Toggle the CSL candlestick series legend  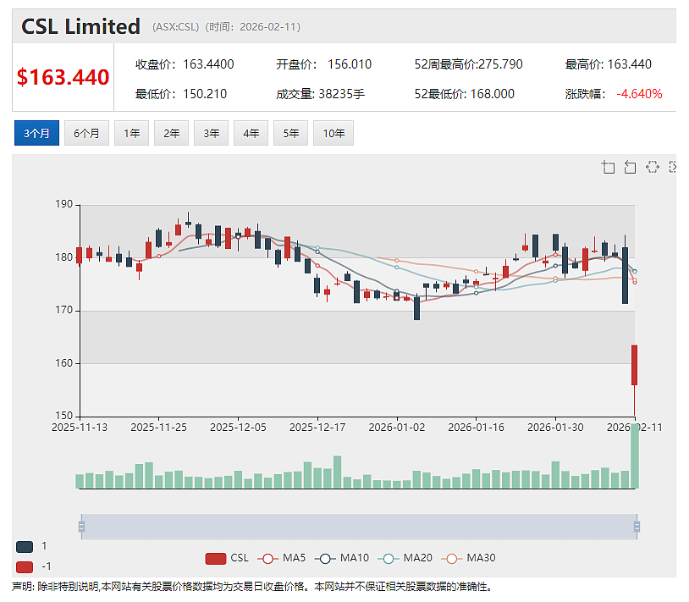click(x=227, y=558)
